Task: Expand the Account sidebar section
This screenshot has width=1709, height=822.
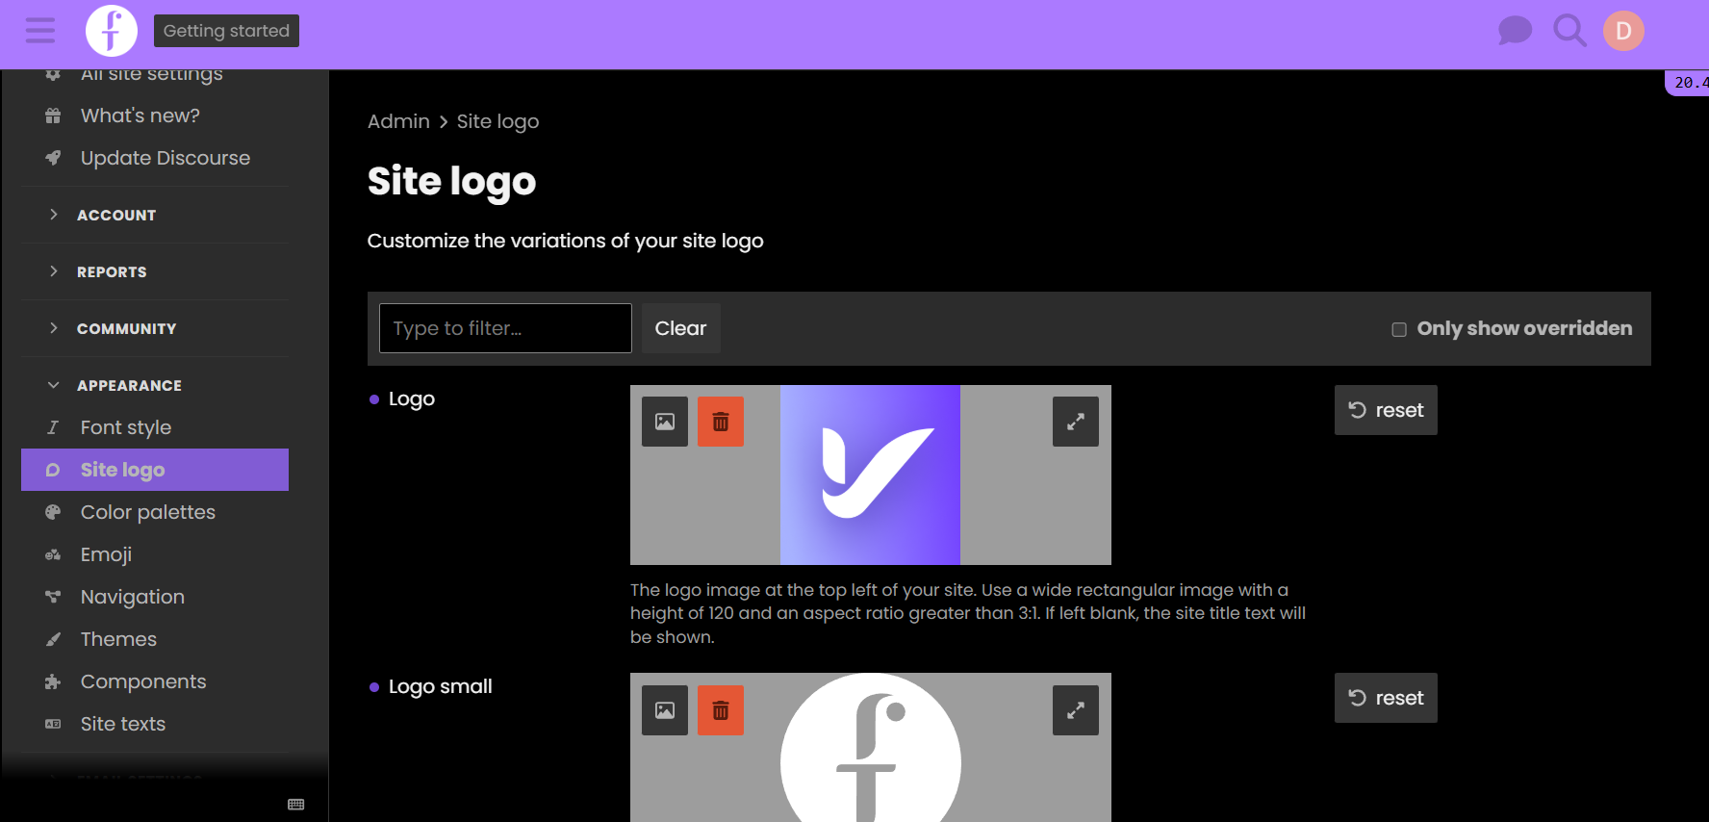Action: click(x=115, y=215)
